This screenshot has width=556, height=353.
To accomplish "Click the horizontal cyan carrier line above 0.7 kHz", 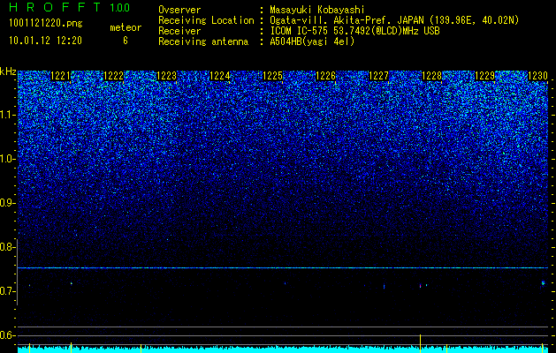I will click(x=283, y=268).
